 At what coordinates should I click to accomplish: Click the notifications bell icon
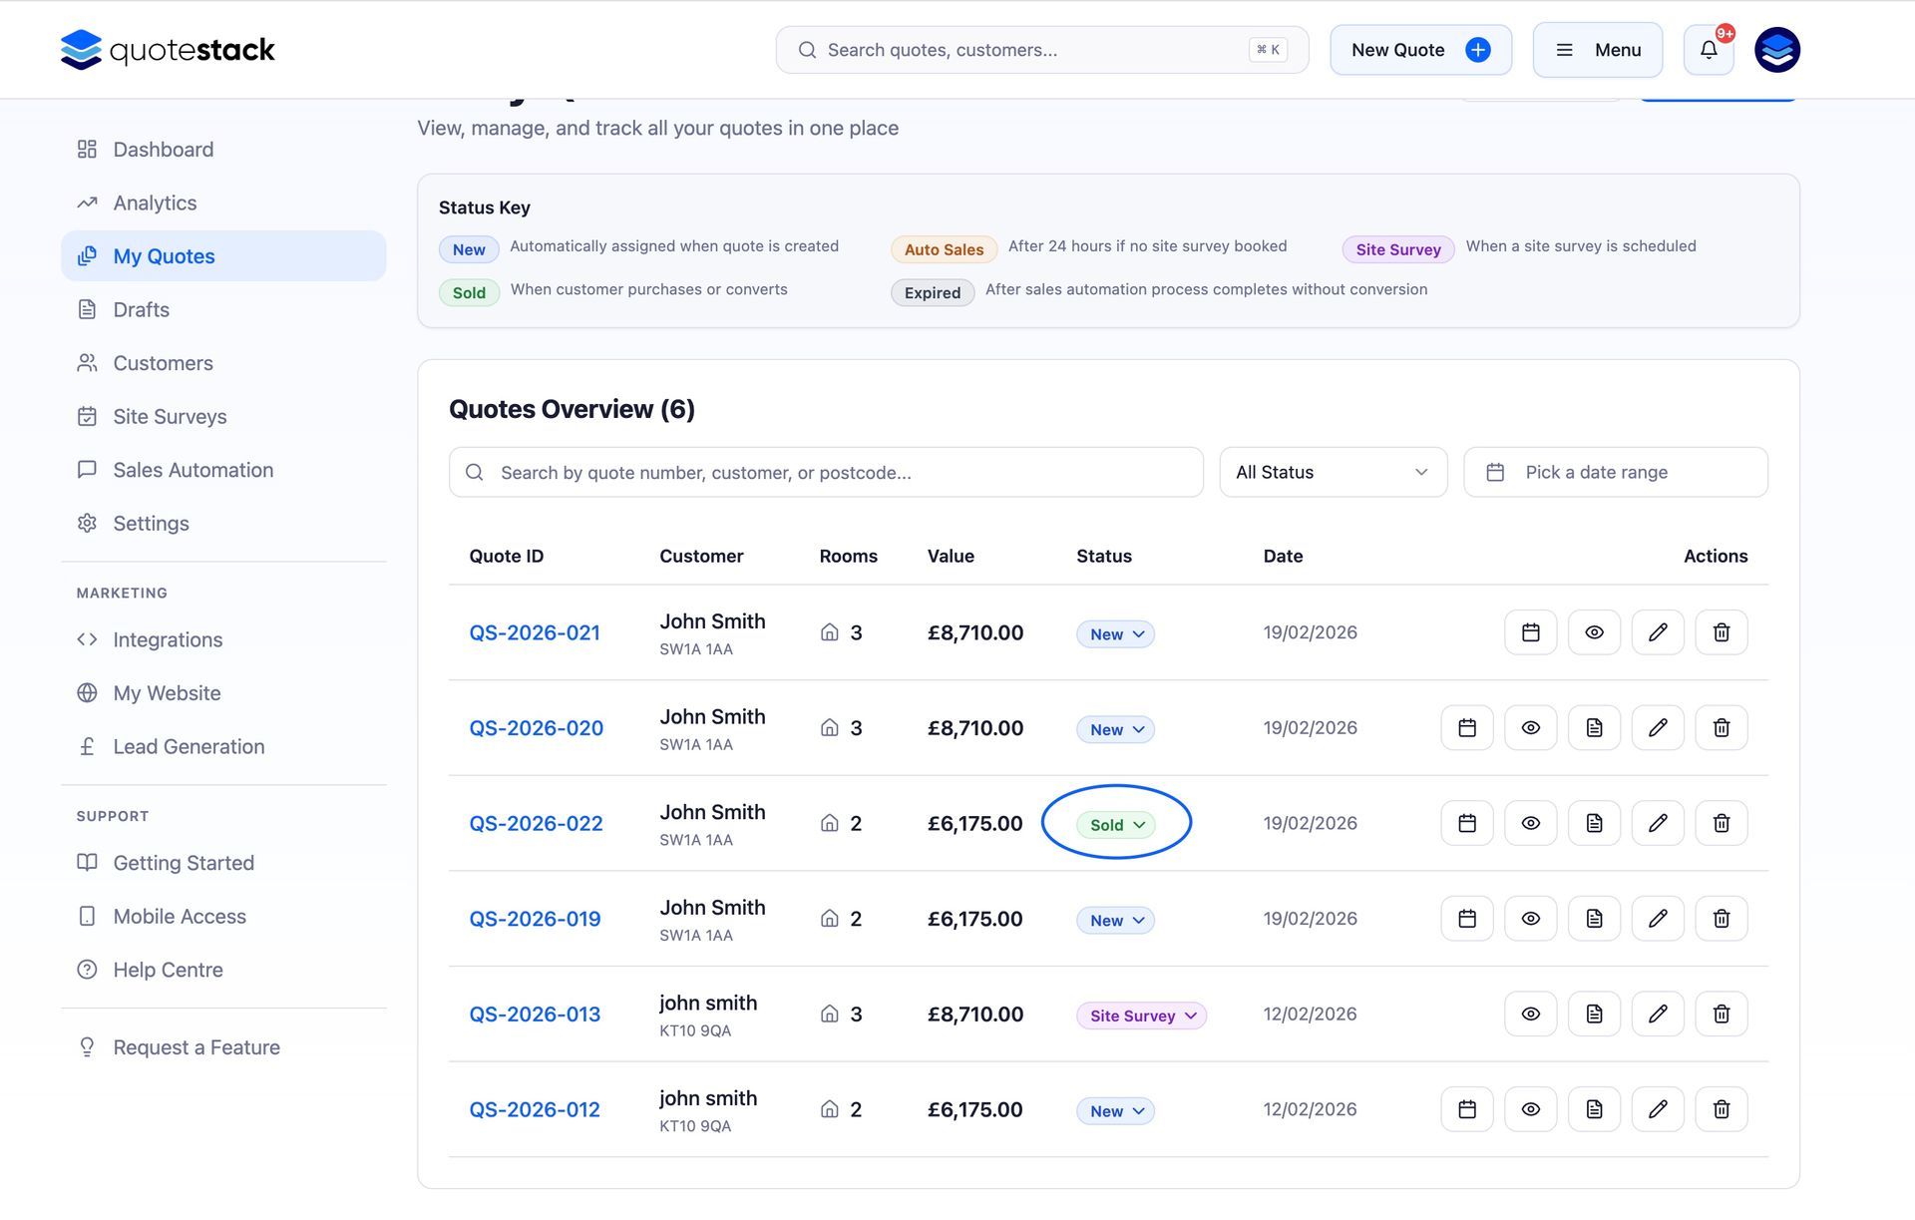click(1709, 50)
